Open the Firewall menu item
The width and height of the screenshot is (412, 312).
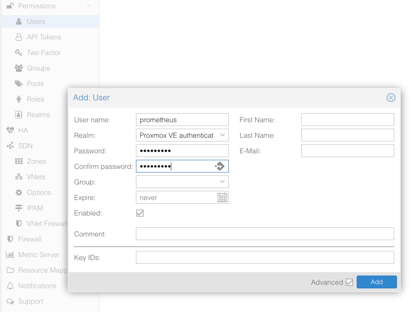(30, 239)
